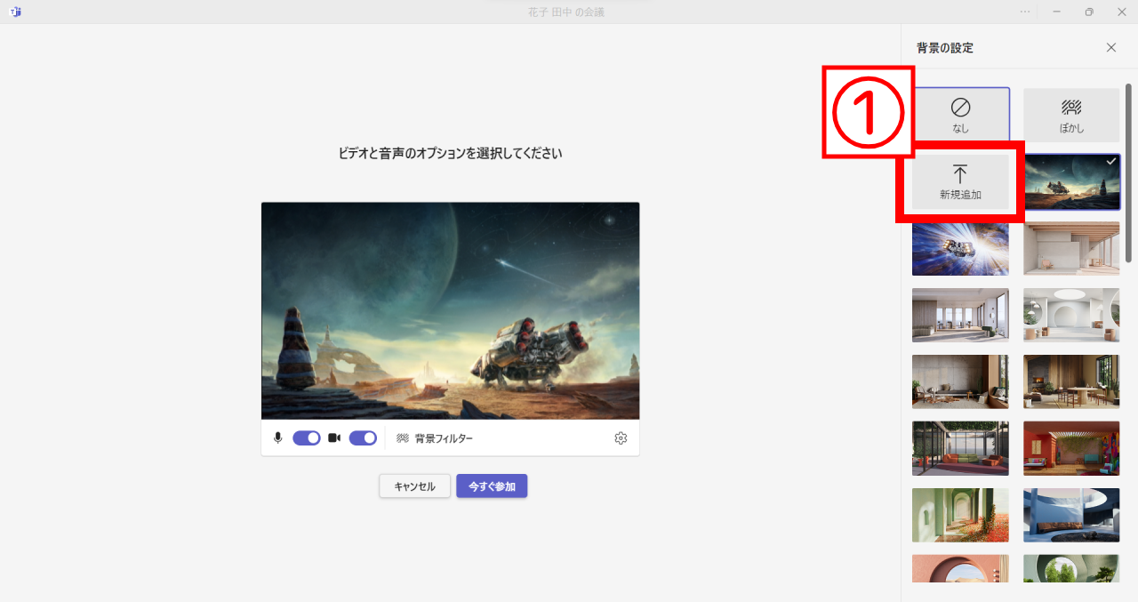Choose the blue starburst spaceship background

point(960,249)
